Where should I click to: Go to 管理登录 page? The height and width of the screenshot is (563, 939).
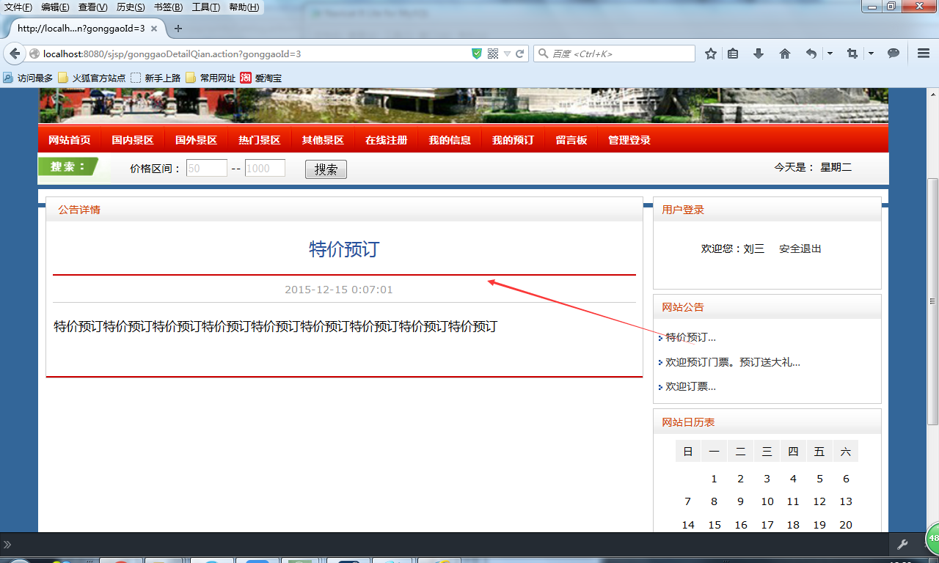[629, 140]
